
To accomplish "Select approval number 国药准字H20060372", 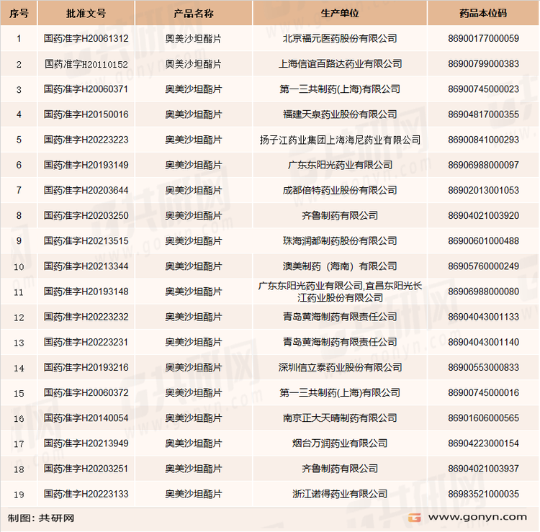I will tap(86, 393).
